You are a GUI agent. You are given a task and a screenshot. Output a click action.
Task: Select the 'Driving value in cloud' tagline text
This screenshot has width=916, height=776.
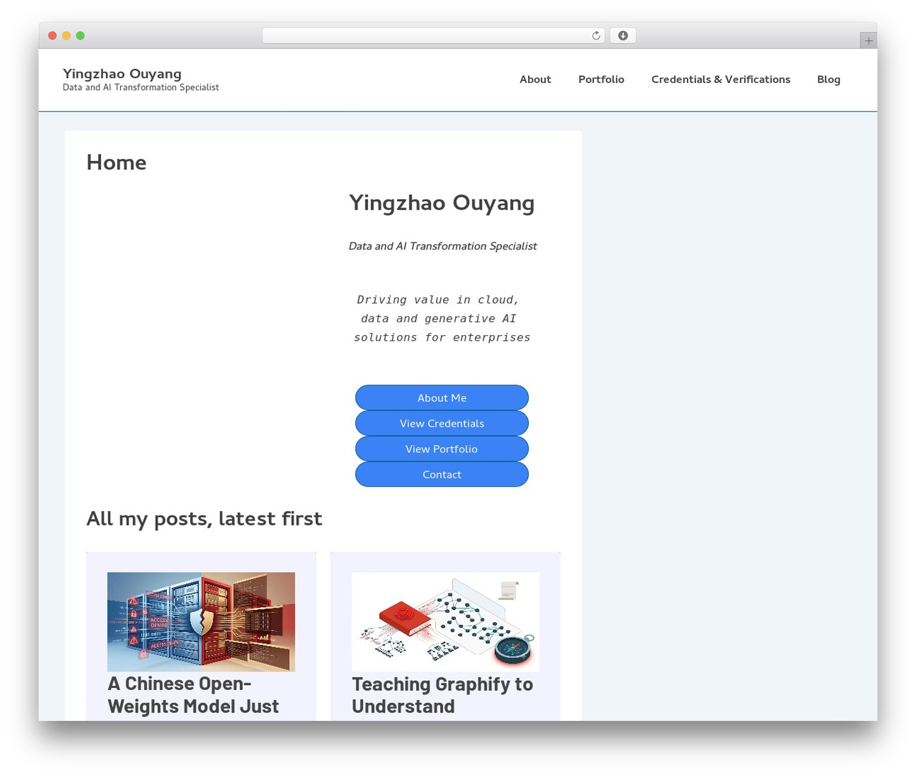(442, 319)
